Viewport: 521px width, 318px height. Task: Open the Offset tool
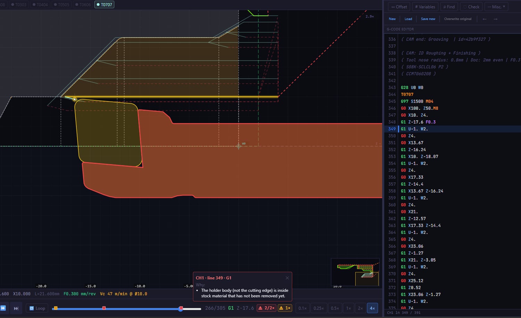point(399,7)
